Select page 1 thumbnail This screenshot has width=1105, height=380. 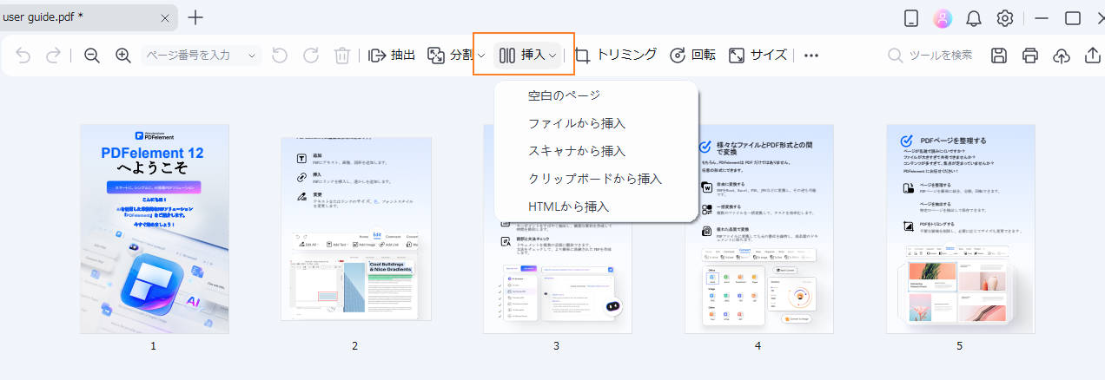click(155, 229)
